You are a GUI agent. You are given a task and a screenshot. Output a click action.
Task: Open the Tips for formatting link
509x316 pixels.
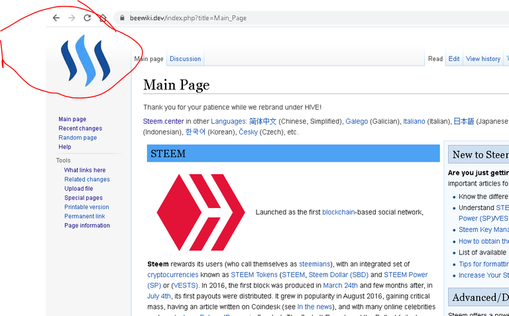tap(484, 264)
